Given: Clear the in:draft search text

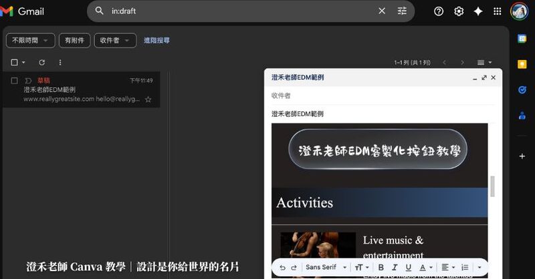Looking at the screenshot, I should coord(382,11).
